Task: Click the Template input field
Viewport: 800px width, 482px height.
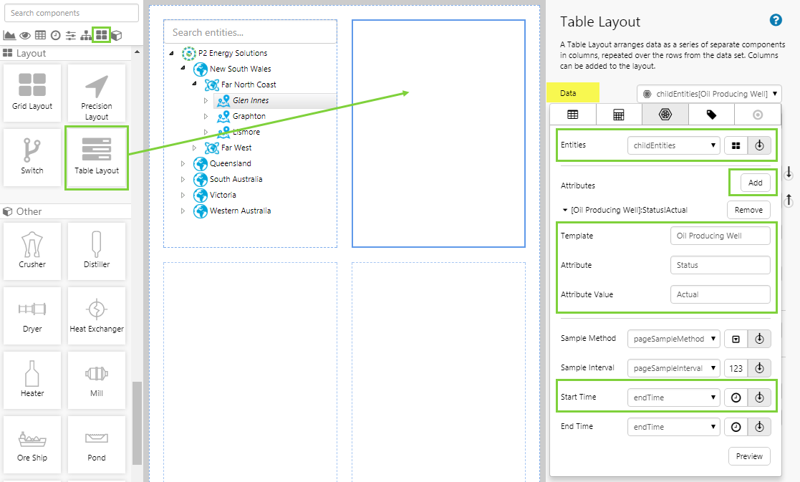Action: [x=720, y=236]
